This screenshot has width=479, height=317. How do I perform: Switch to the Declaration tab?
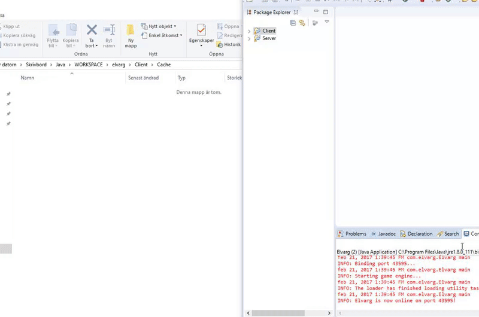[x=416, y=234]
